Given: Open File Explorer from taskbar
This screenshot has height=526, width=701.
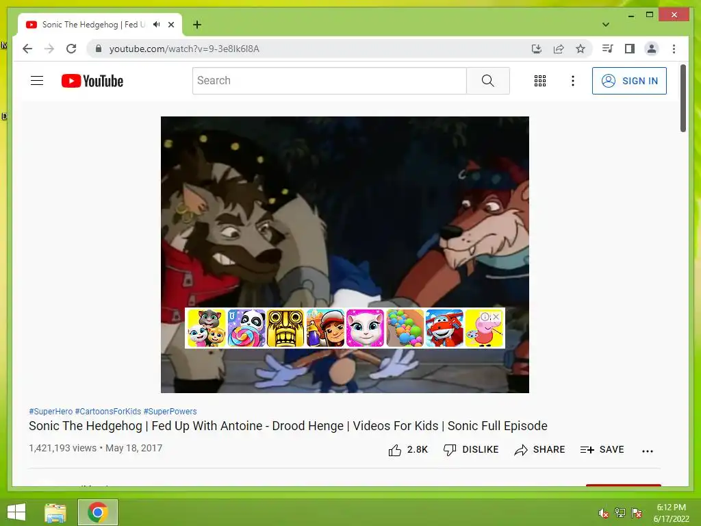Looking at the screenshot, I should click(x=55, y=512).
